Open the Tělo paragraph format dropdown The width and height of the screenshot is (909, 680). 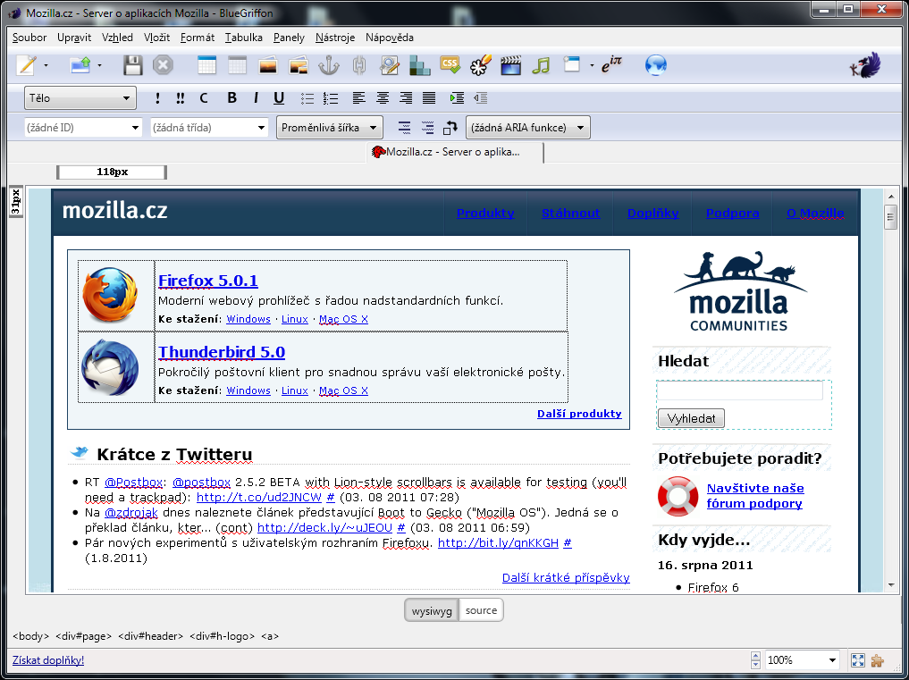(80, 98)
